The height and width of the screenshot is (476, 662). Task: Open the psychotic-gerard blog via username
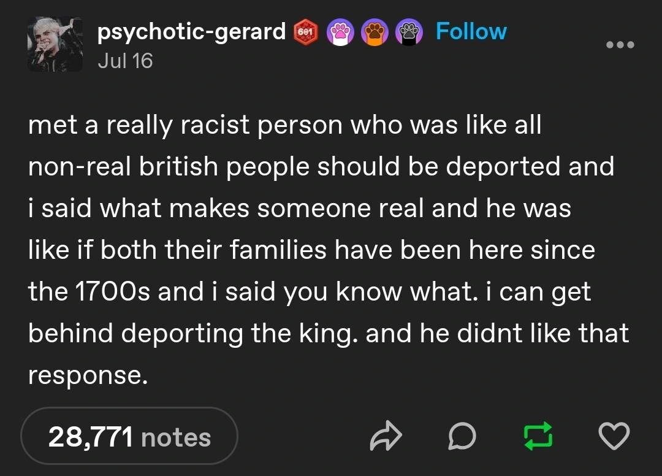click(x=192, y=31)
